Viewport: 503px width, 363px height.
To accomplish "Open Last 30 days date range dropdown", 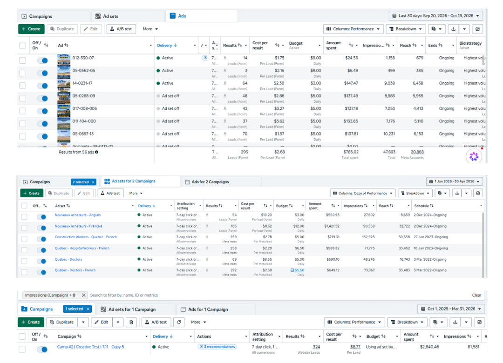I will coord(435,16).
